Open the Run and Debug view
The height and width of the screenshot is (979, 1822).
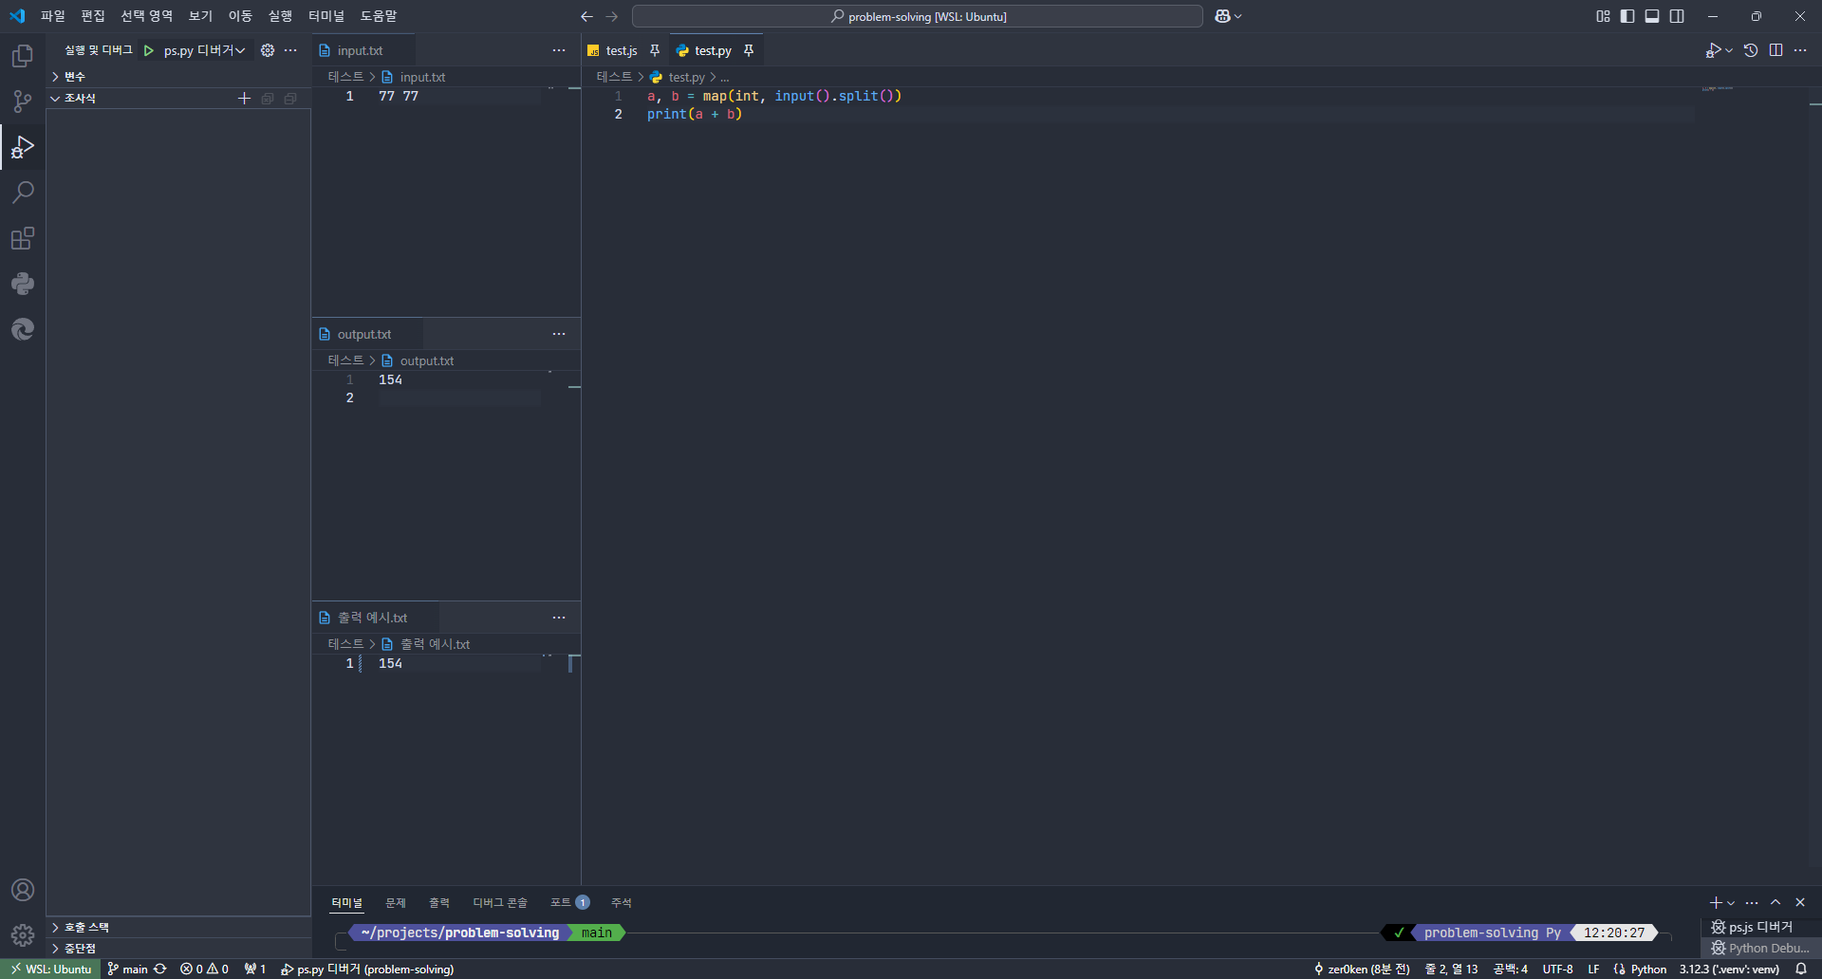pyautogui.click(x=23, y=147)
